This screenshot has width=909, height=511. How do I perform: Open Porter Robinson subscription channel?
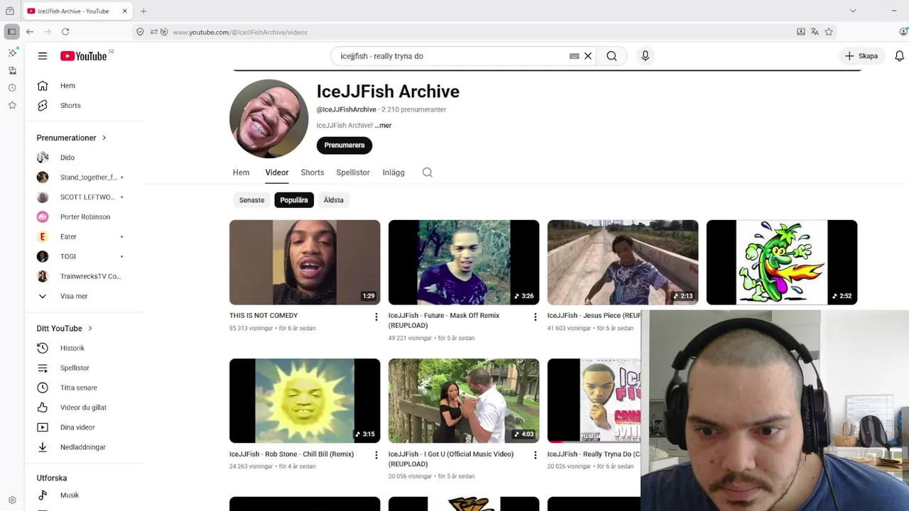[x=85, y=217]
